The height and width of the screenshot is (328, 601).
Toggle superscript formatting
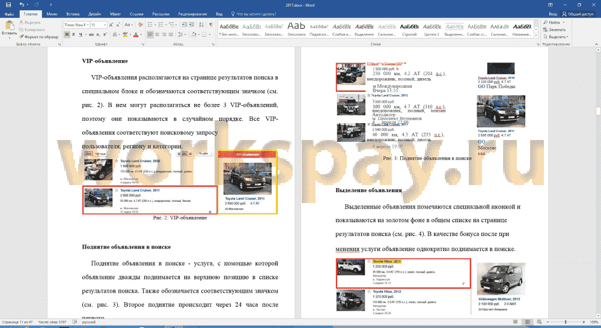(105, 34)
